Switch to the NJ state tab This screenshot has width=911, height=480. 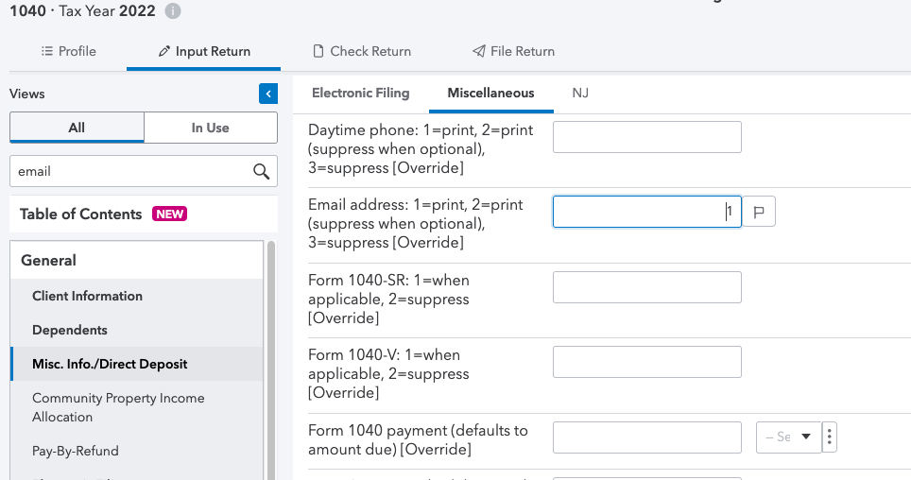(x=580, y=93)
